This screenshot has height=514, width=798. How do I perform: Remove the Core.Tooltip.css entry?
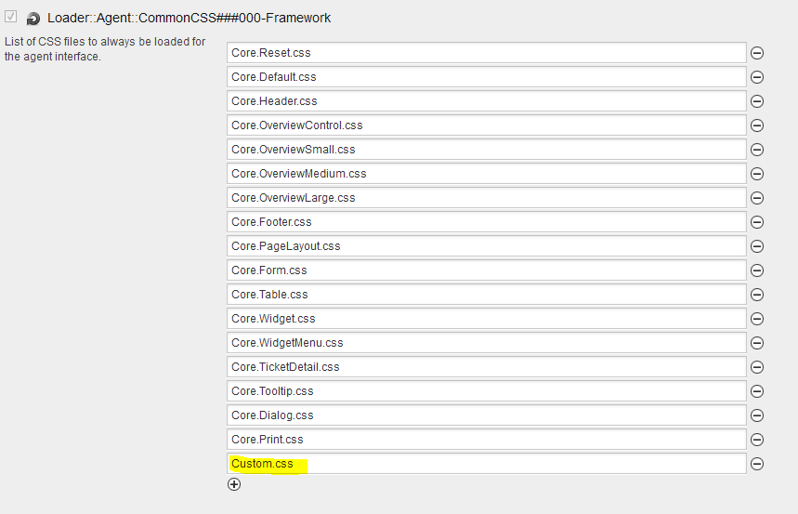pyautogui.click(x=757, y=391)
